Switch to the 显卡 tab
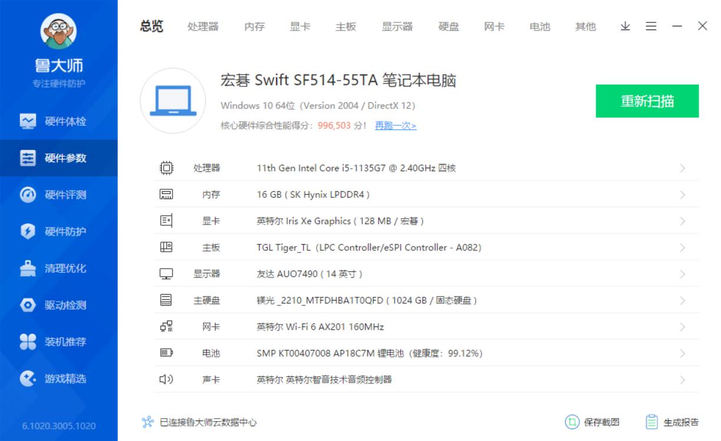This screenshot has height=441, width=721. coord(301,26)
